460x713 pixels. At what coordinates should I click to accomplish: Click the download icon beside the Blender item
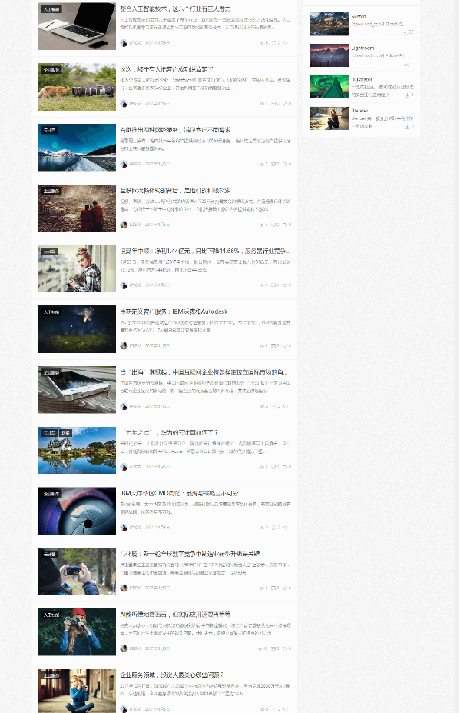click(407, 126)
